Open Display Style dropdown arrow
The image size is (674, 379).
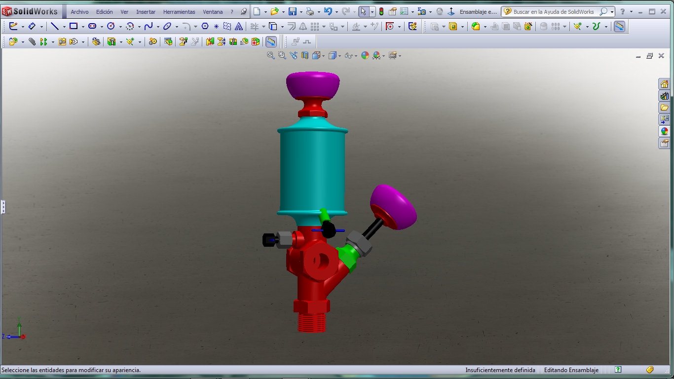click(339, 56)
